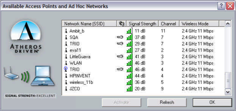Click the 41 dB signal value
This screenshot has height=111, width=236.
(x=140, y=57)
